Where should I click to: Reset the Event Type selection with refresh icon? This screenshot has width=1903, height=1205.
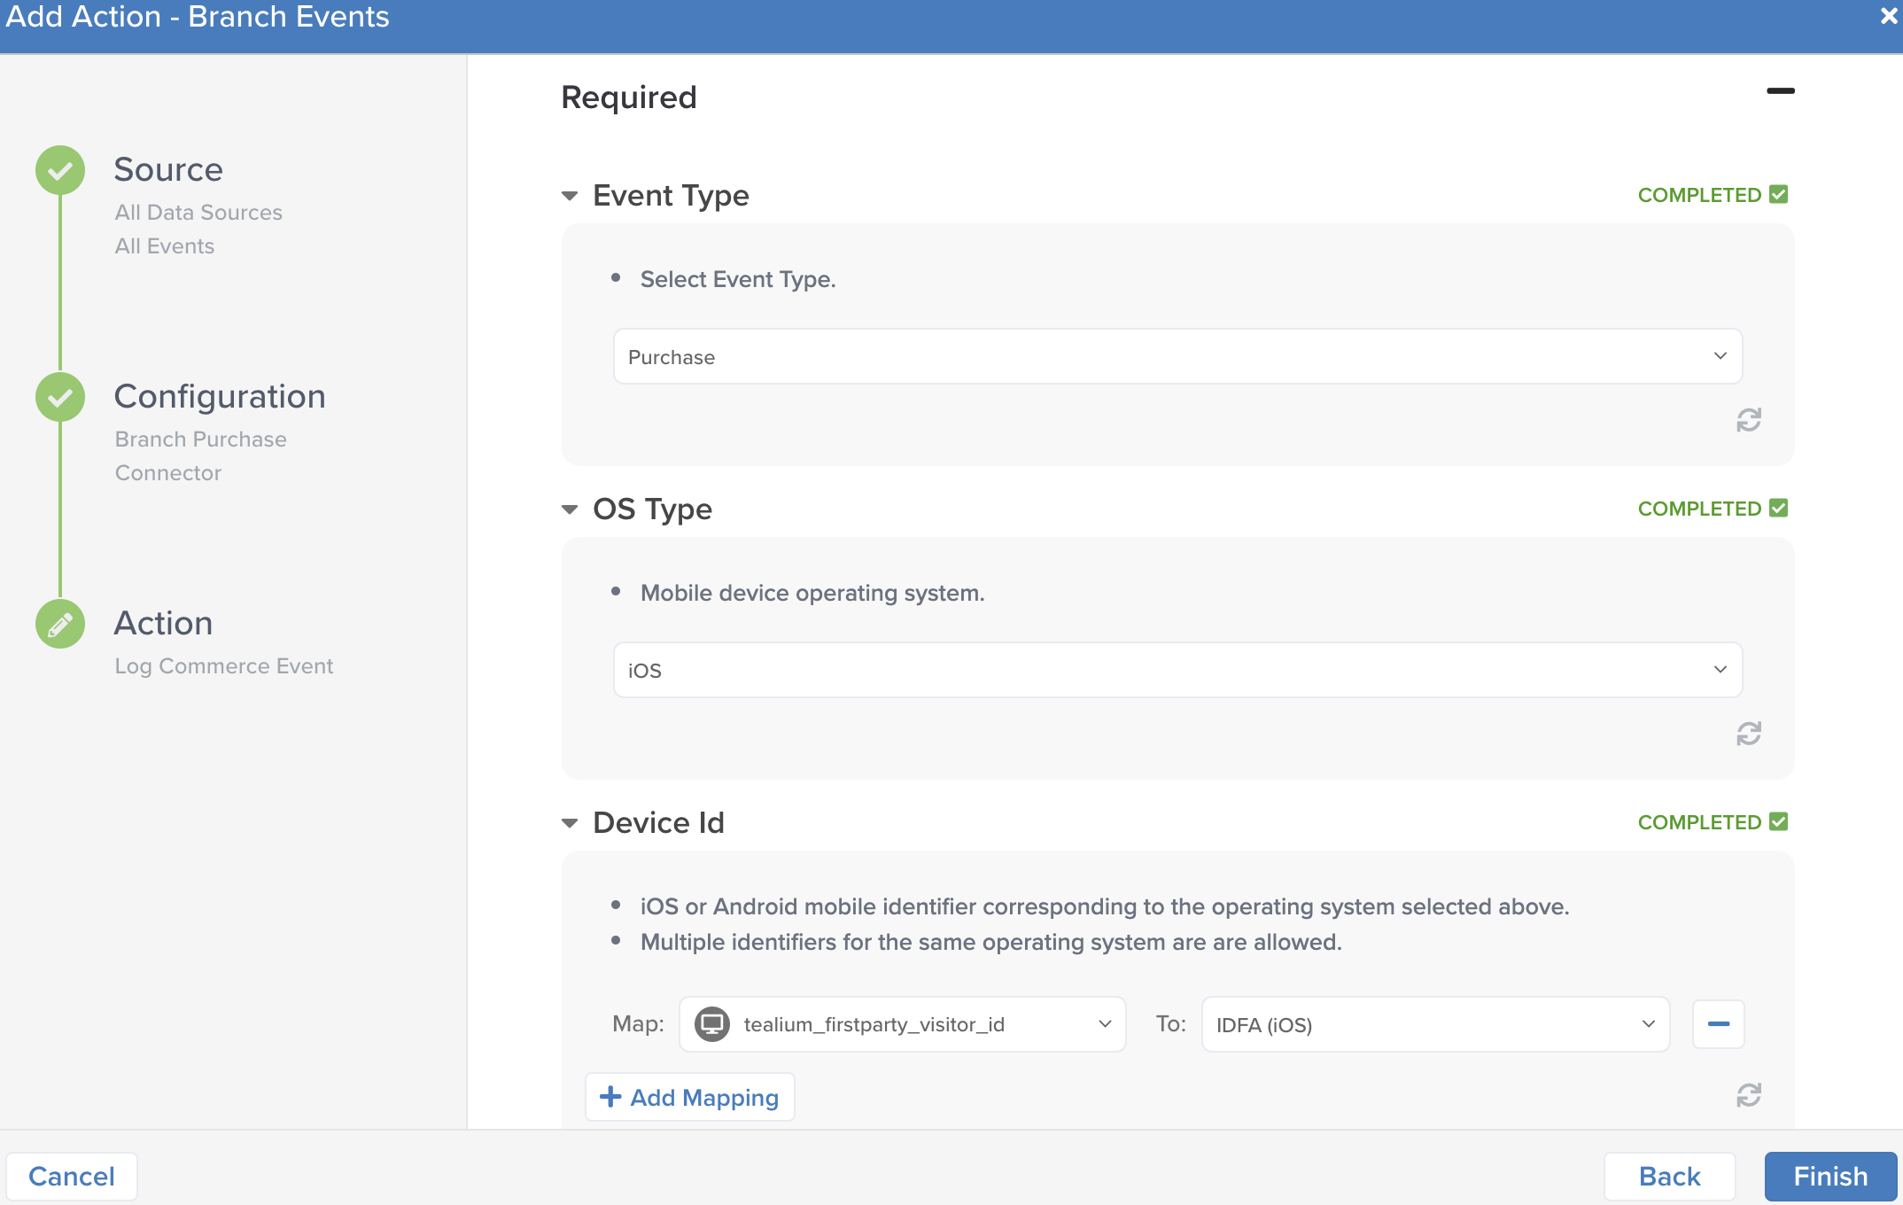tap(1748, 420)
